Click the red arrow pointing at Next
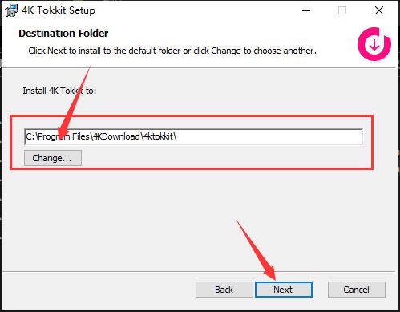400x312 pixels. [x=258, y=251]
